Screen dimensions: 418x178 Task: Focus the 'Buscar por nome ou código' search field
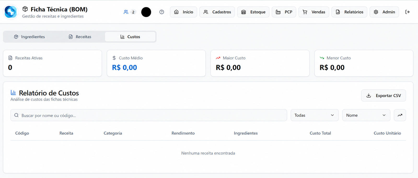(149, 115)
